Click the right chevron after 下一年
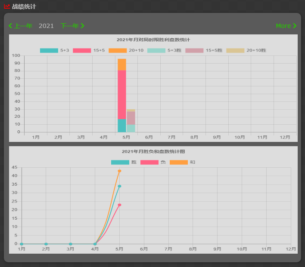305x267 pixels. tap(82, 26)
